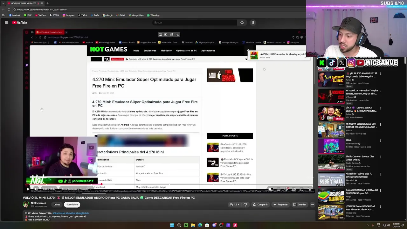Screen dimensions: 407x229
Task: Click the #BlueStacks hashtag link
Action: tap(59, 213)
